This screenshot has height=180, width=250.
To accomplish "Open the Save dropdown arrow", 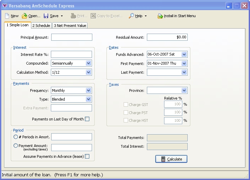I will [62, 16].
